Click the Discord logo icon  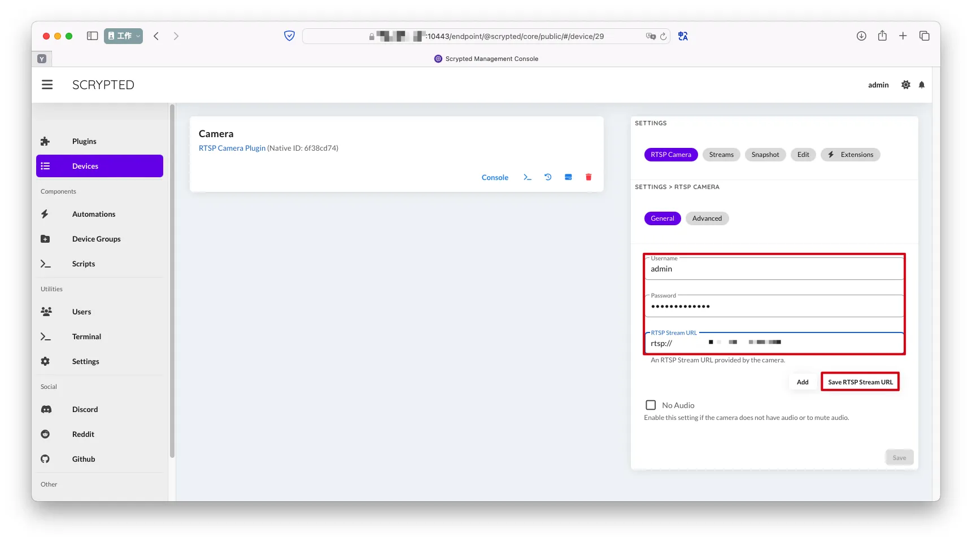point(46,409)
